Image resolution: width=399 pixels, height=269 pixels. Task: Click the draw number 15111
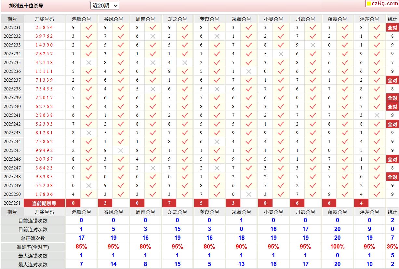pos(44,71)
